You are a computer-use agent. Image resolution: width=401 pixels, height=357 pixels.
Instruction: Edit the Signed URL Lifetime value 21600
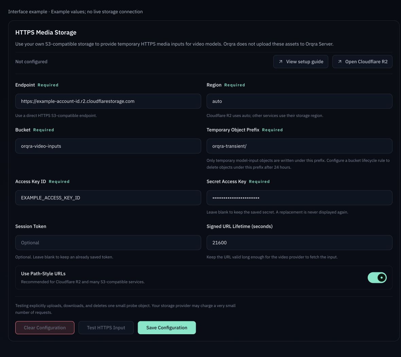click(x=299, y=243)
